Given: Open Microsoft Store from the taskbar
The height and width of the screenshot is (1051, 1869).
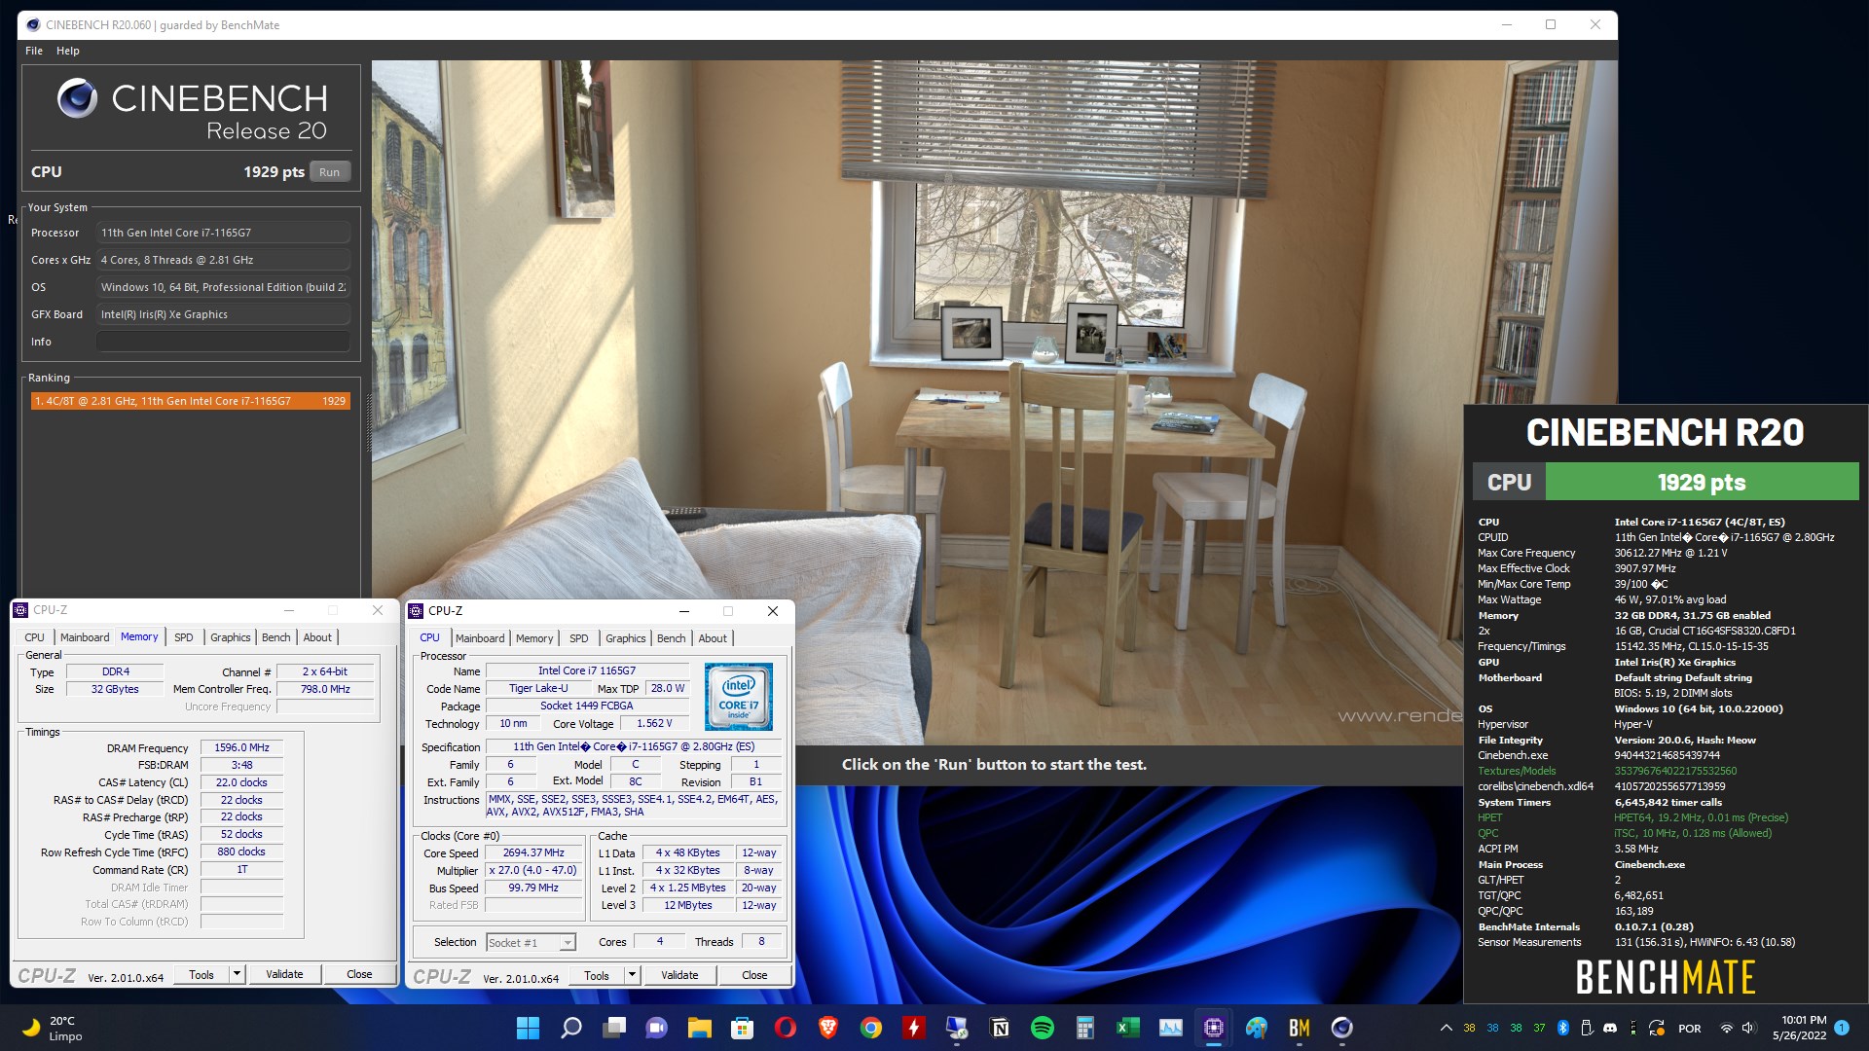Looking at the screenshot, I should (x=743, y=1028).
